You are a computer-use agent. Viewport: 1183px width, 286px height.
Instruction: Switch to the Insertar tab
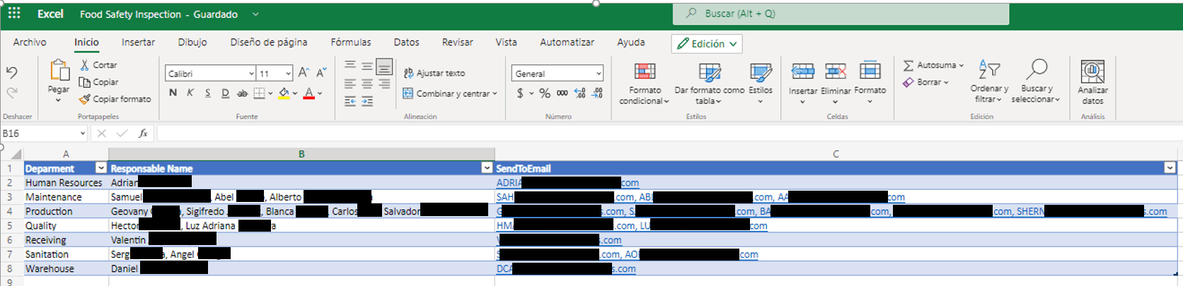(138, 42)
